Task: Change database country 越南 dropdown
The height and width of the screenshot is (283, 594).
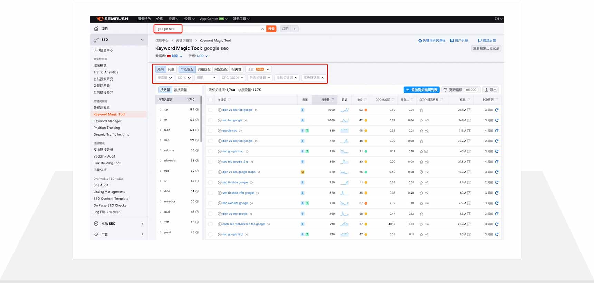Action: click(x=175, y=56)
